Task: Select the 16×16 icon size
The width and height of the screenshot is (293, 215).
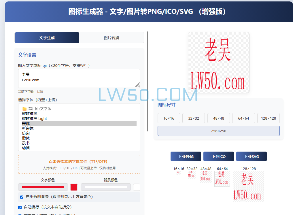Action: (169, 118)
